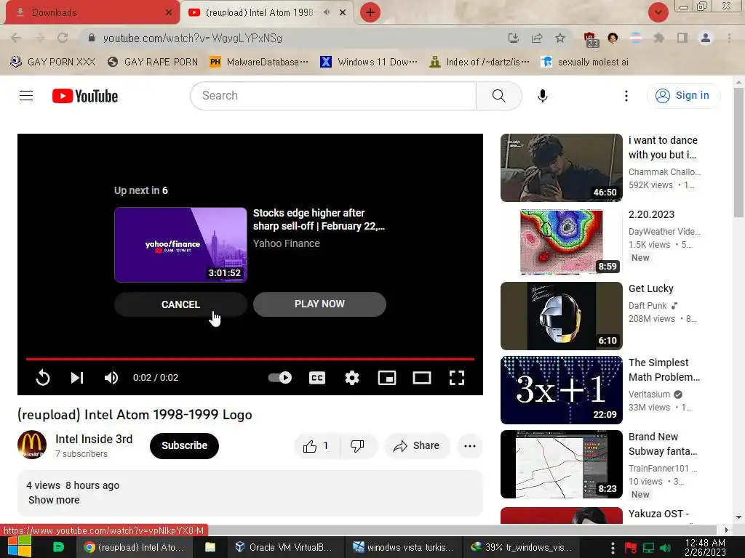Open the Intel Inside 3rd channel name

point(94,440)
